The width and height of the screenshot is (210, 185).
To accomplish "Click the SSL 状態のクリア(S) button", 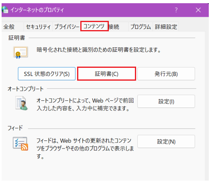I will (47, 74).
